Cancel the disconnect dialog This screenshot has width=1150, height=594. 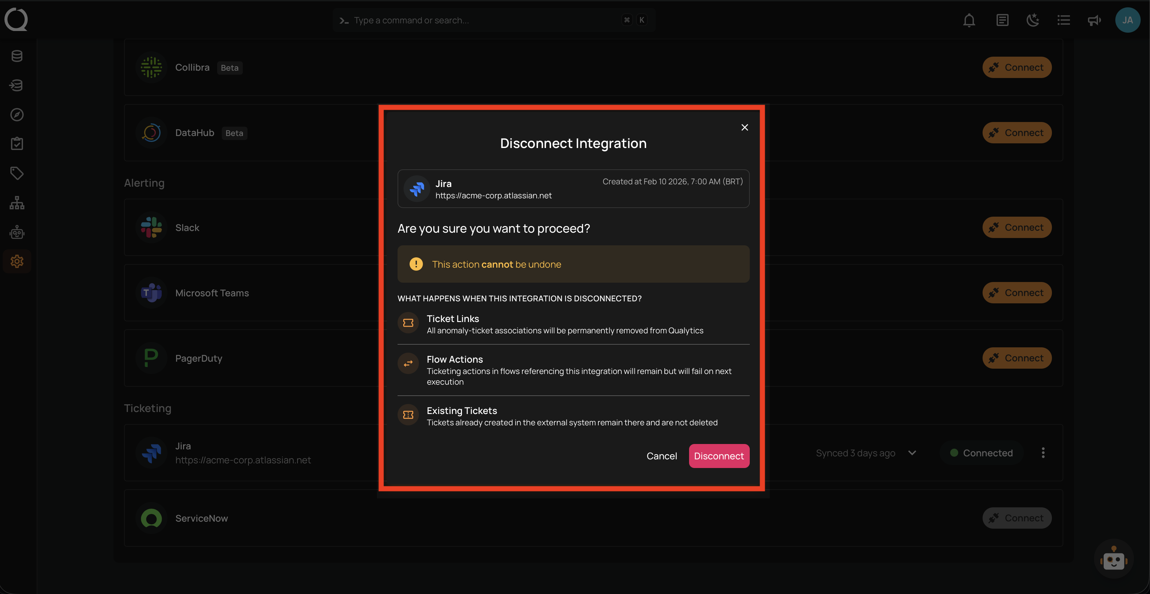[x=662, y=456]
